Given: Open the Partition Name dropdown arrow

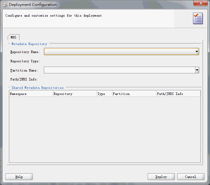Looking at the screenshot, I should (197, 70).
